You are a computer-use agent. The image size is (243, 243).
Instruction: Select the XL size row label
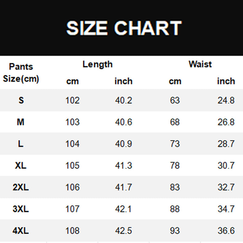coord(21,166)
